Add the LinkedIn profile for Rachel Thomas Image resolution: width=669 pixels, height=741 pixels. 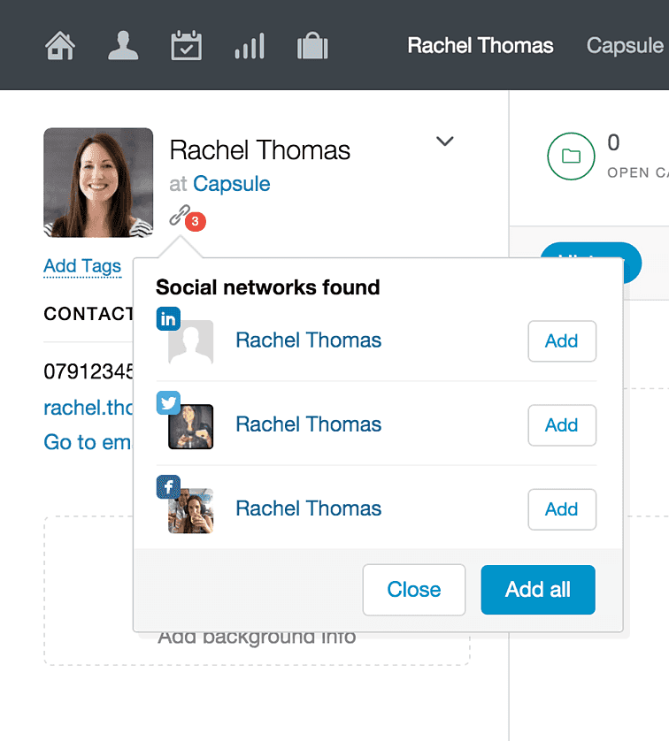(x=562, y=341)
